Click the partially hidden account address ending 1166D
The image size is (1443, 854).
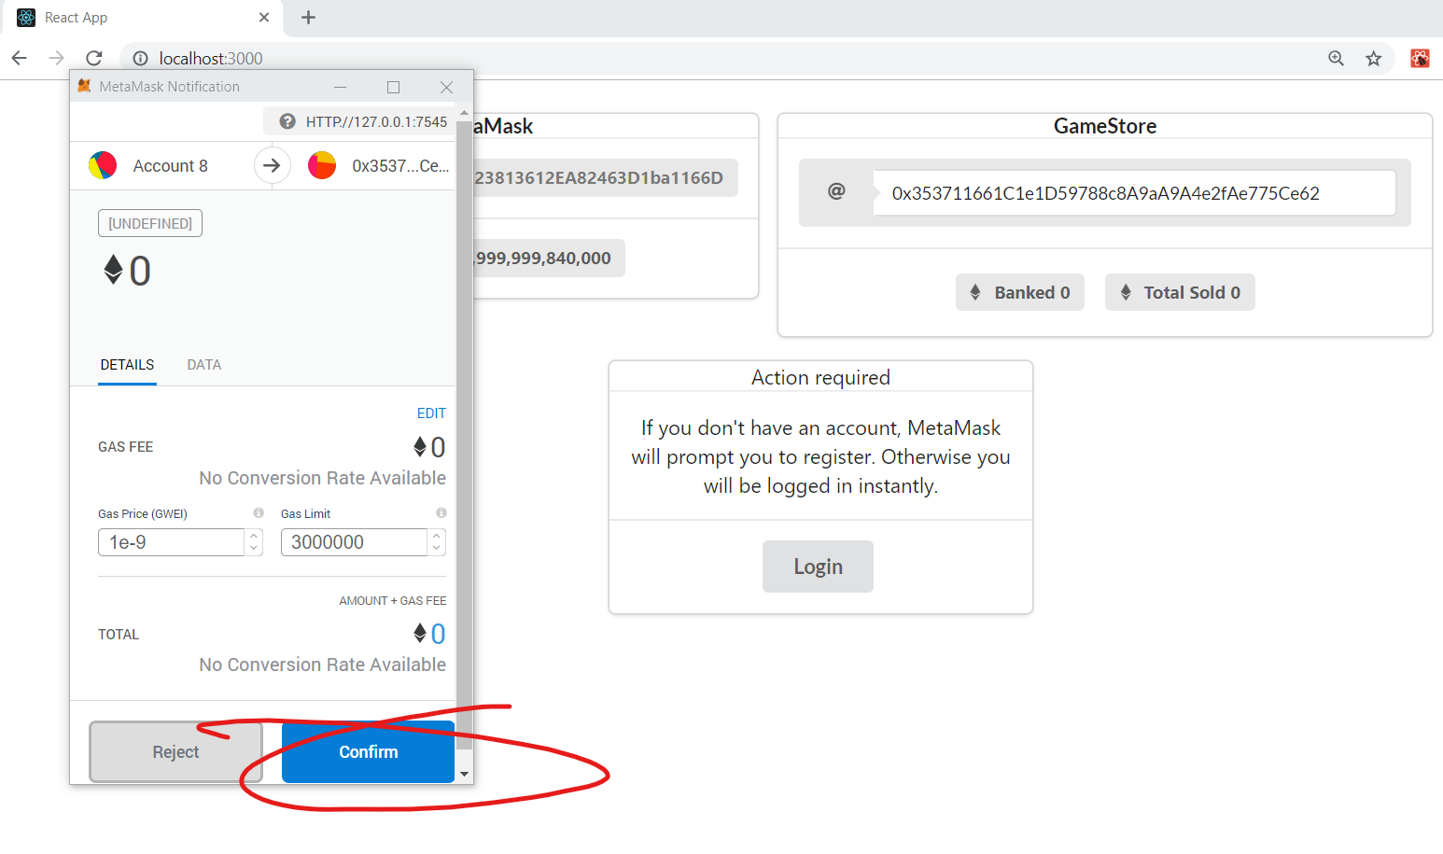pyautogui.click(x=598, y=177)
